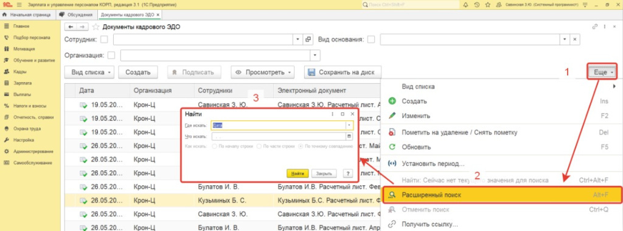Viewport: 623px width, 231px height.
Task: Open the Где искать dropdown arrow
Action: point(349,125)
